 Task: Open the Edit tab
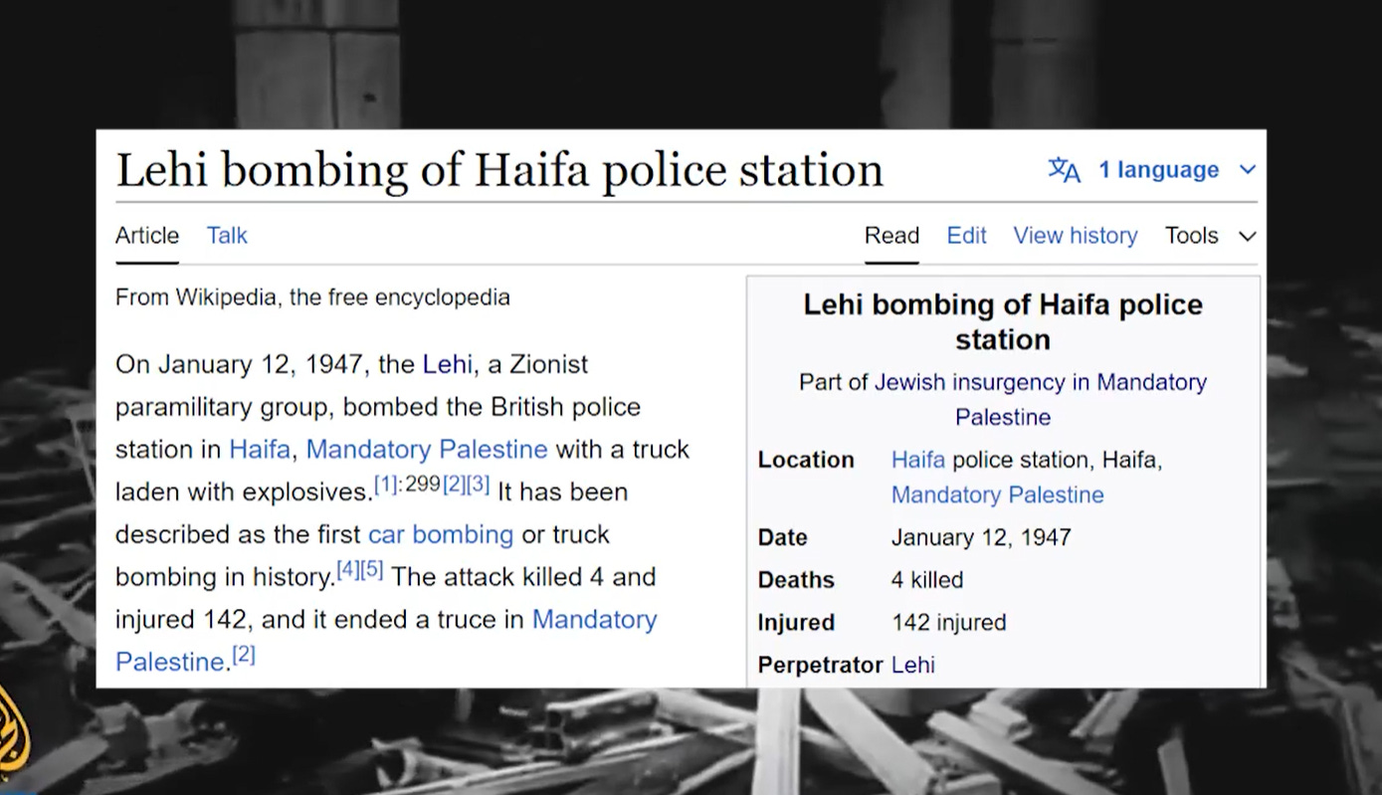[x=966, y=236]
